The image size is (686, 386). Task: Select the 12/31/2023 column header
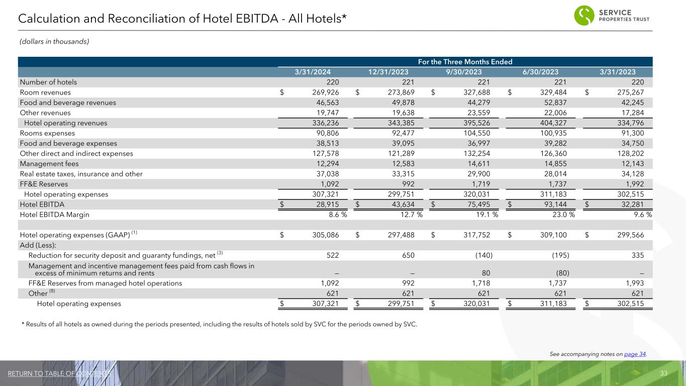[390, 72]
